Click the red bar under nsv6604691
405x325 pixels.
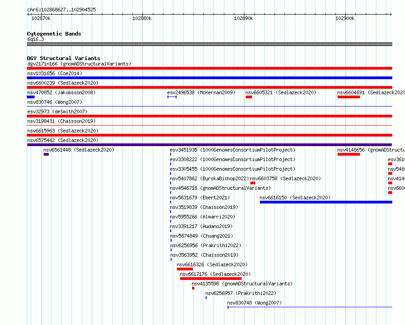tap(349, 97)
